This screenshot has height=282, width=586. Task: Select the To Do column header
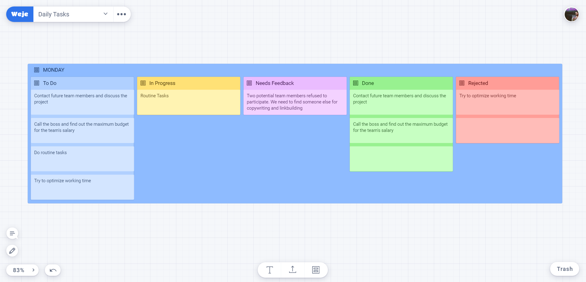[82, 83]
